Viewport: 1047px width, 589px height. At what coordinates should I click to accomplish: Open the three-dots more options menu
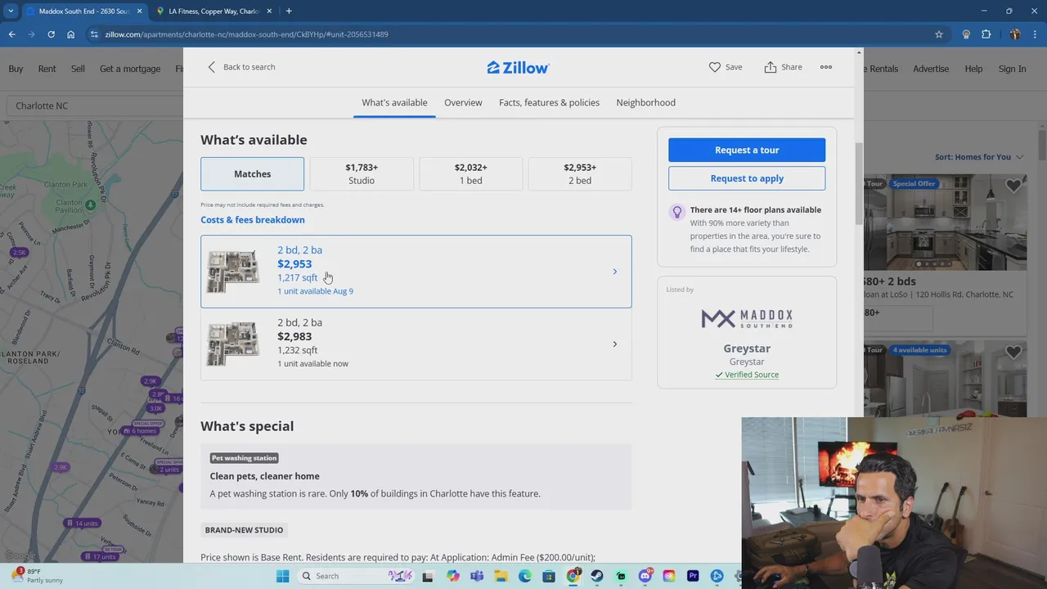tap(826, 67)
